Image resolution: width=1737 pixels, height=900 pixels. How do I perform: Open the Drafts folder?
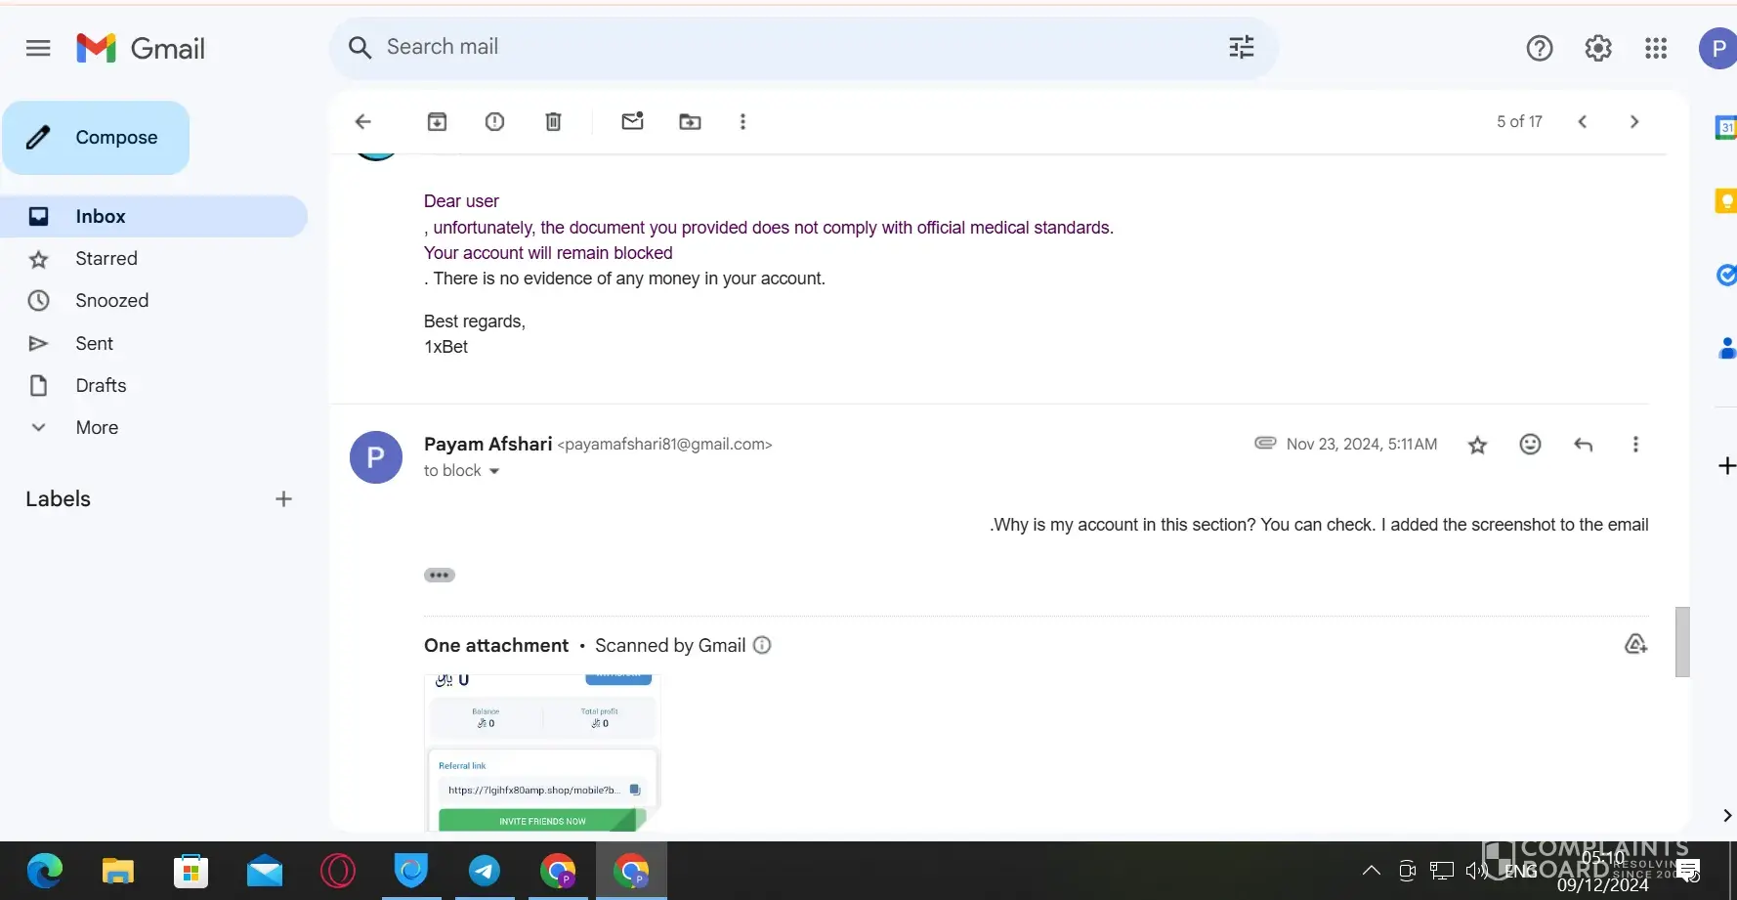point(101,385)
